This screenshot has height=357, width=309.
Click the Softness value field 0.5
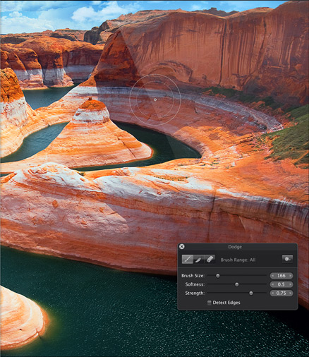pyautogui.click(x=281, y=284)
